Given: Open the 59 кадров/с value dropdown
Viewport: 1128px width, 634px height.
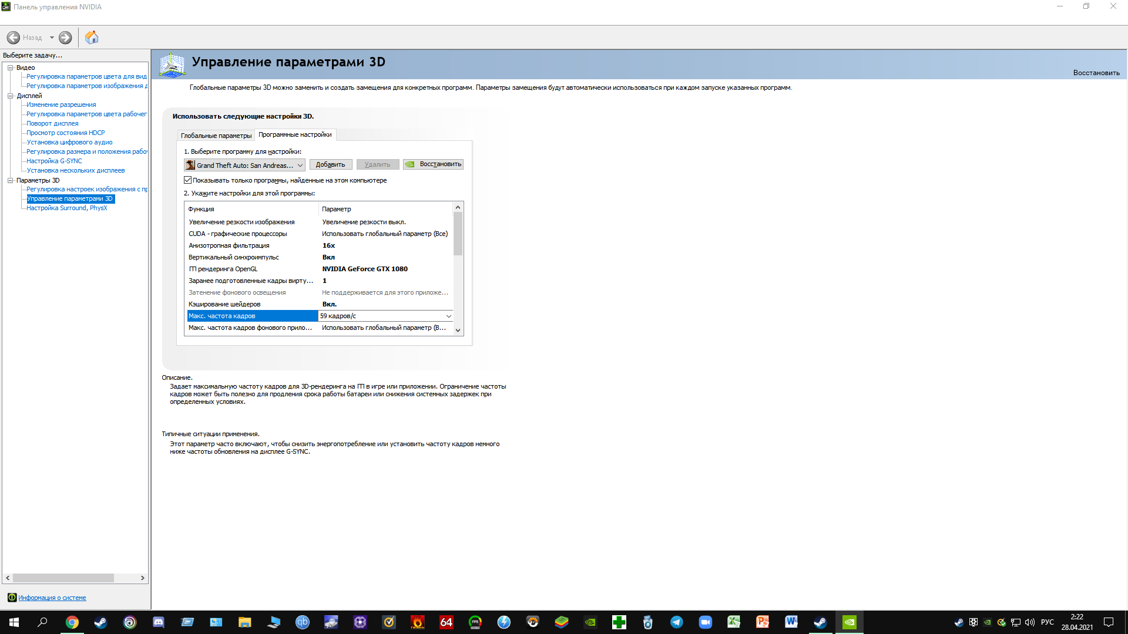Looking at the screenshot, I should click(x=448, y=316).
